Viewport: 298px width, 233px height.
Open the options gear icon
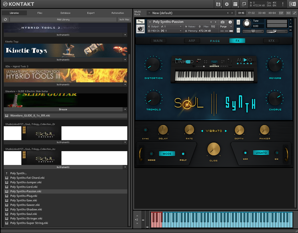227,4
